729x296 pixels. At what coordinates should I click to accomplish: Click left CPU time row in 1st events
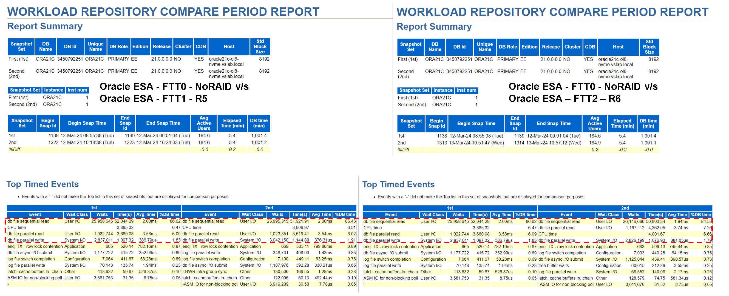(x=16, y=228)
